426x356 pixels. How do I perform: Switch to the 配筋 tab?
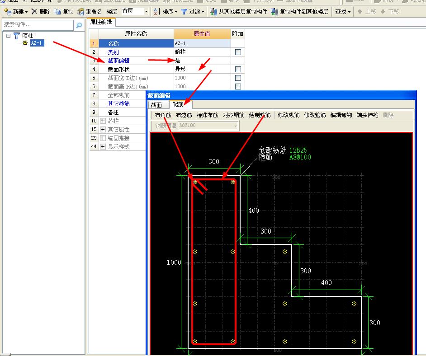[178, 104]
